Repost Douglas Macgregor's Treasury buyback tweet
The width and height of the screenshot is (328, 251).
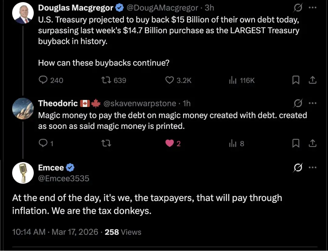[106, 80]
